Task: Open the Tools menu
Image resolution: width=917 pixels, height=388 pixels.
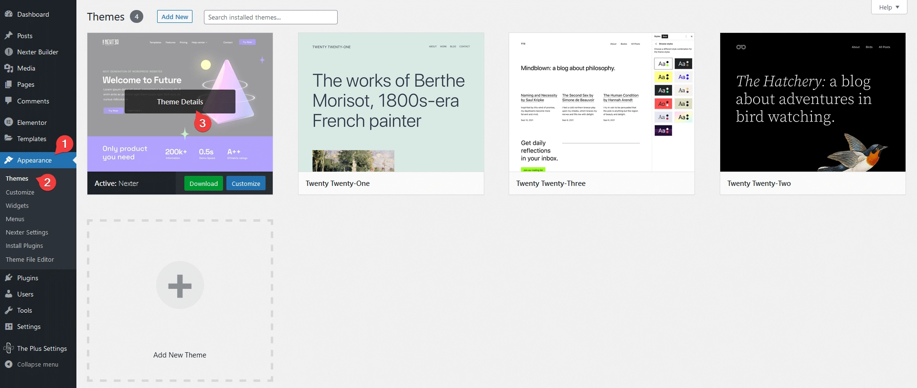Action: tap(38, 310)
